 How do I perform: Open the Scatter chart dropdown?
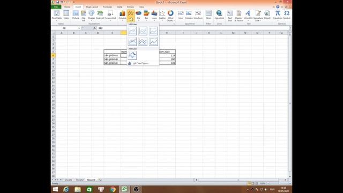pos(162,16)
